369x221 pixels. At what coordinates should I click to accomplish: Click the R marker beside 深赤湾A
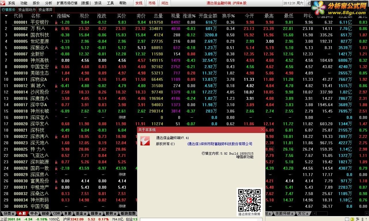56,137
